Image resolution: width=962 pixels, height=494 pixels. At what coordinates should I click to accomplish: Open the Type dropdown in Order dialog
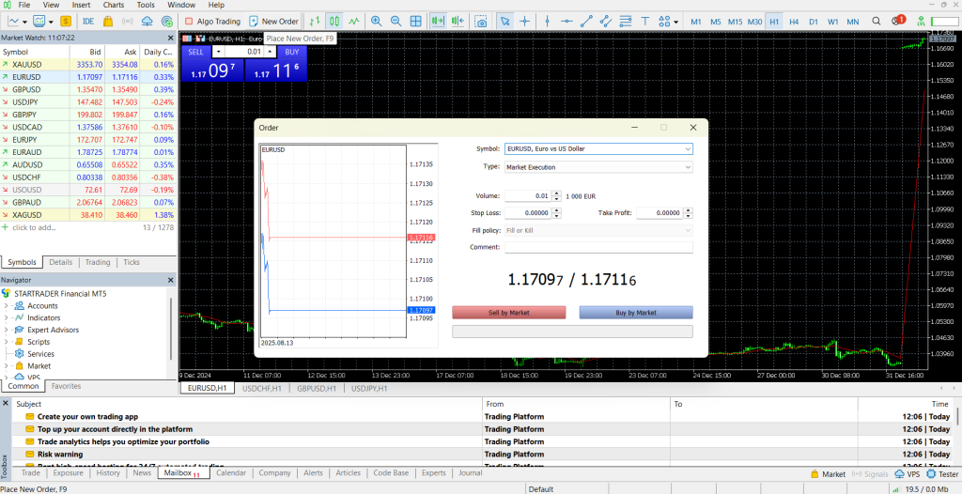[x=598, y=167]
